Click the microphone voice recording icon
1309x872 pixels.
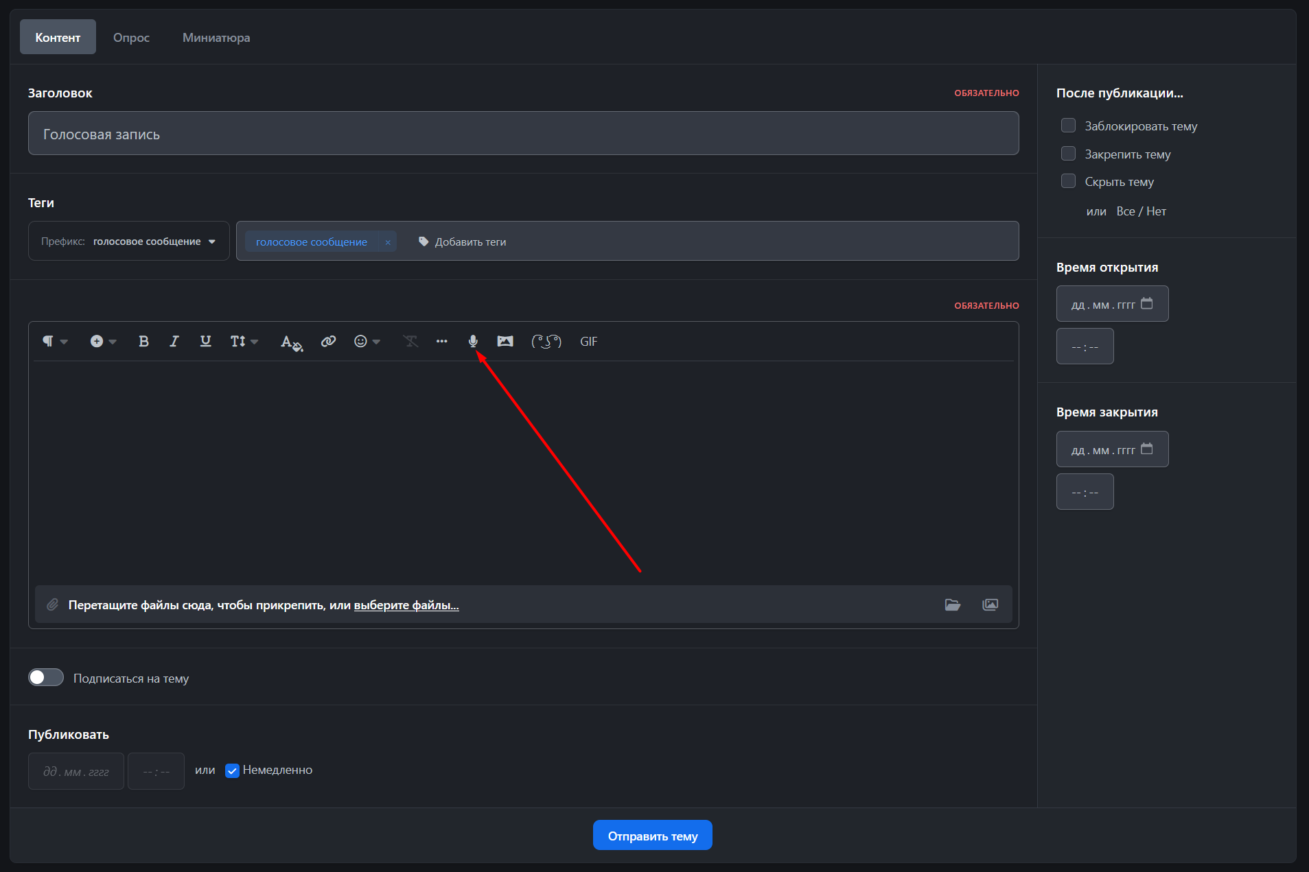click(x=473, y=341)
